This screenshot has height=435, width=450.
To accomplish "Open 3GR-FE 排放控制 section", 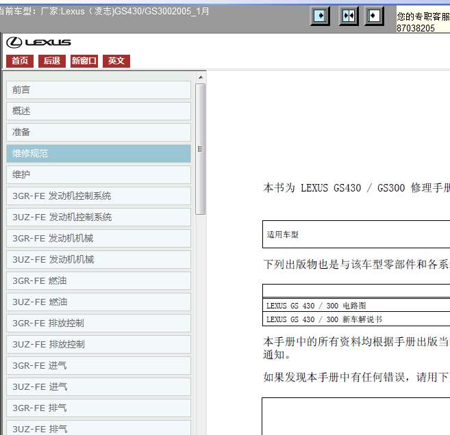I will point(99,324).
